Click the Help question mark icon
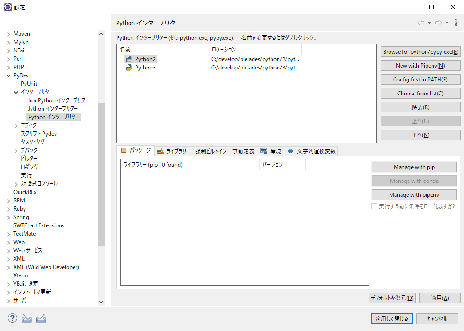This screenshot has height=331, width=464. [12, 319]
